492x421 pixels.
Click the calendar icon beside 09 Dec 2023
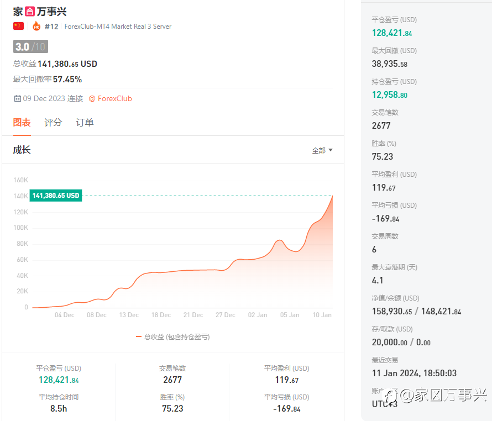[x=18, y=98]
